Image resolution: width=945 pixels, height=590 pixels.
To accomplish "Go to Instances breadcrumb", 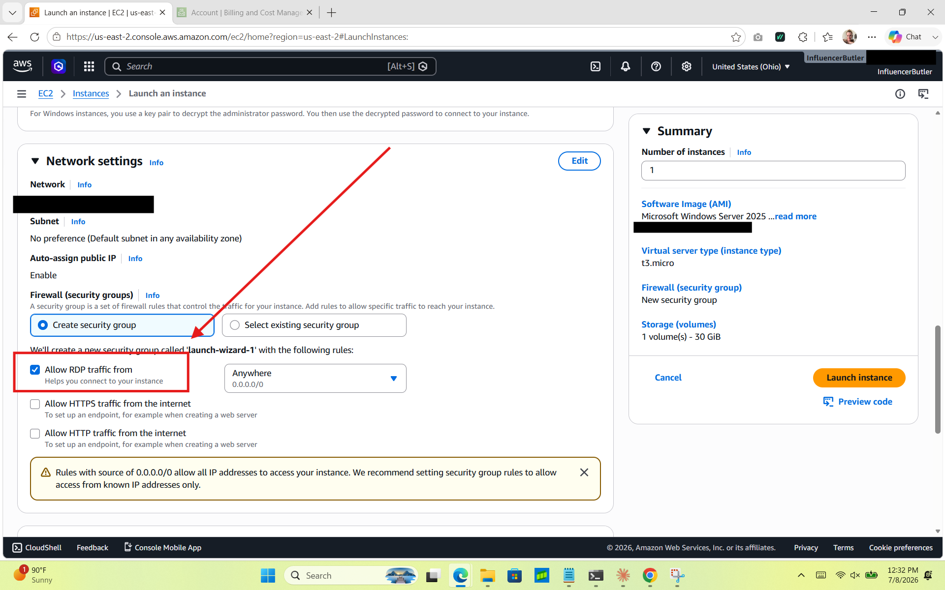I will [91, 93].
